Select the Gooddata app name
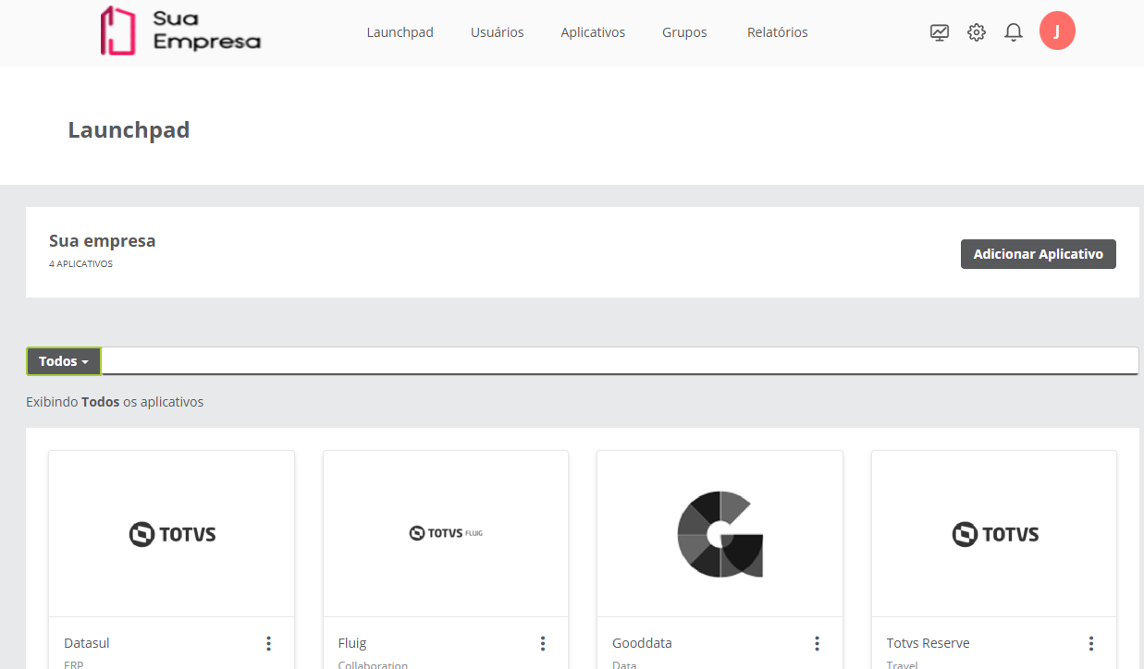Viewport: 1144px width, 669px height. [x=642, y=643]
